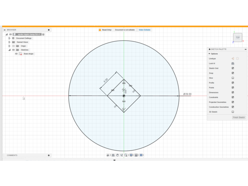Disable the Sketch Grid checkbox
Viewport: 248px width, 186px height.
tap(233, 68)
